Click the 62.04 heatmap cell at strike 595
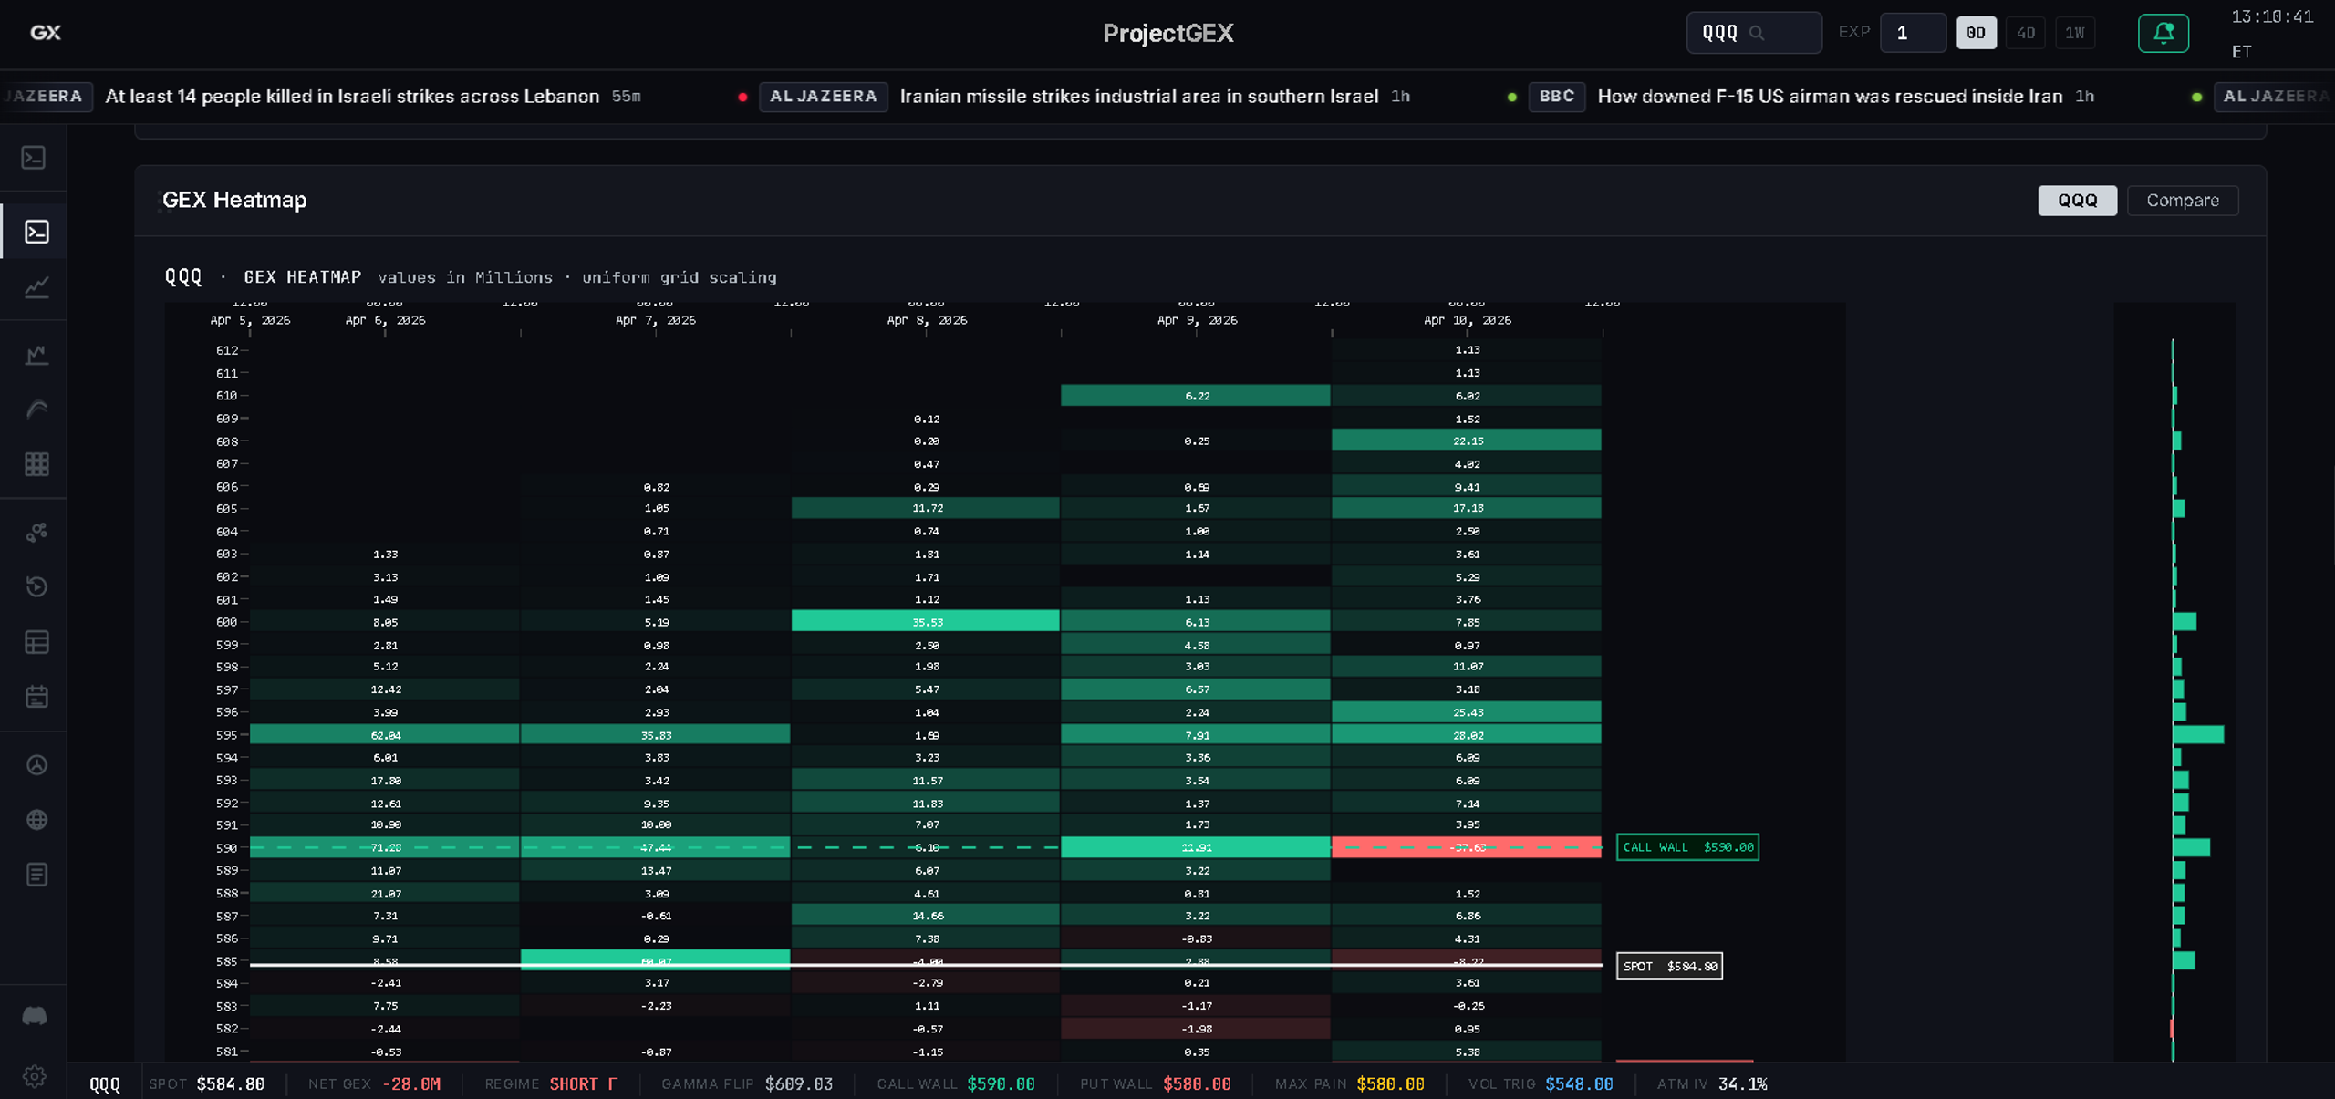The image size is (2335, 1099). (385, 735)
